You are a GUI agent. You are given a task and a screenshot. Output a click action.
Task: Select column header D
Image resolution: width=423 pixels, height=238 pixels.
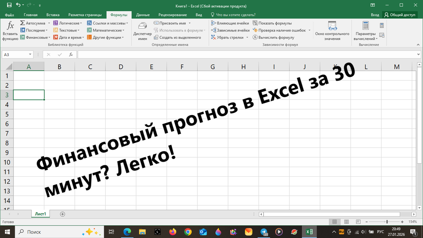[121, 67]
